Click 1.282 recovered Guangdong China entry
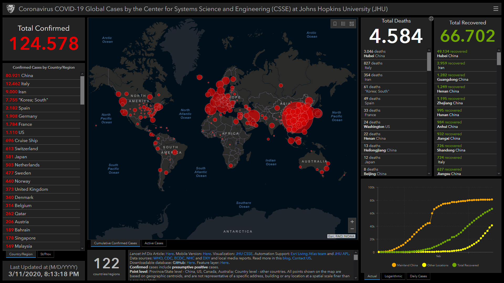Image resolution: width=504 pixels, height=283 pixels. pos(466,77)
